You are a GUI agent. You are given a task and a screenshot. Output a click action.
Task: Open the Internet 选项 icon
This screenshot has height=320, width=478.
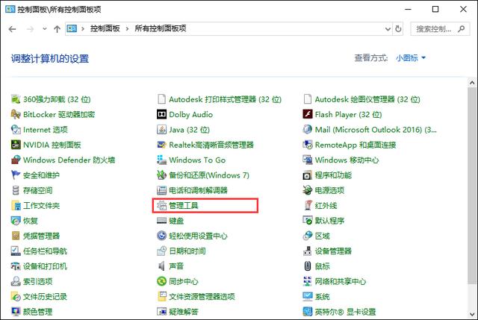[16, 130]
